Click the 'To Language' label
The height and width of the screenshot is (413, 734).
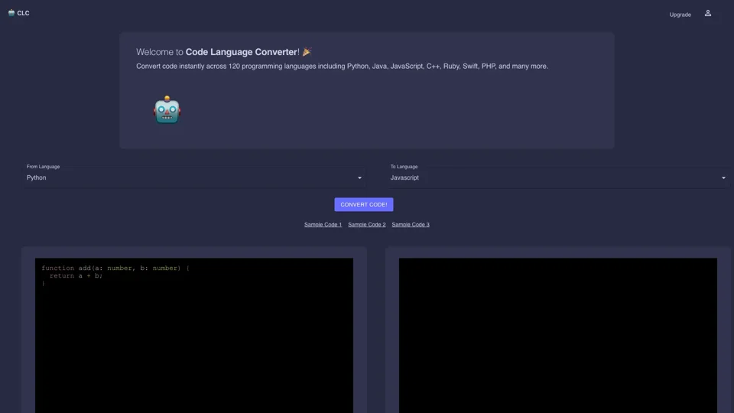pos(404,167)
